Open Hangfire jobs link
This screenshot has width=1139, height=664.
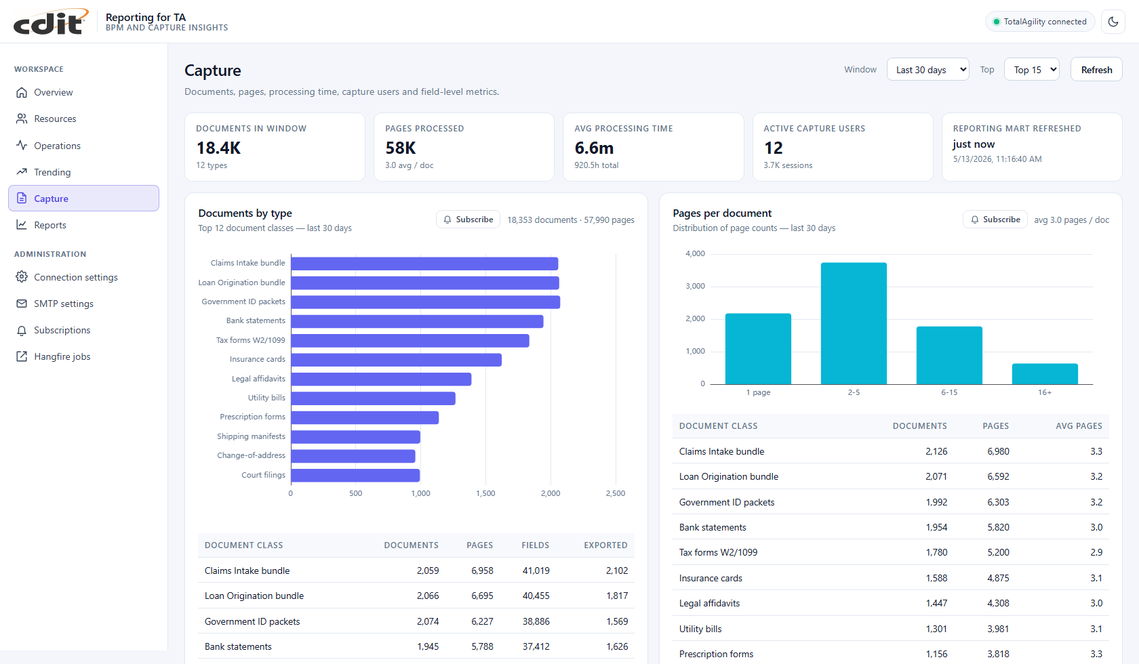click(83, 356)
